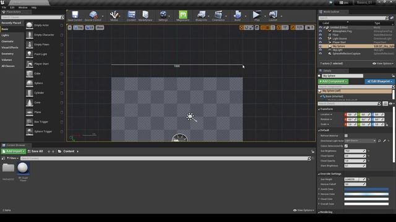The image size is (396, 222).
Task: Click the Save Current toolbar icon
Action: [75, 15]
